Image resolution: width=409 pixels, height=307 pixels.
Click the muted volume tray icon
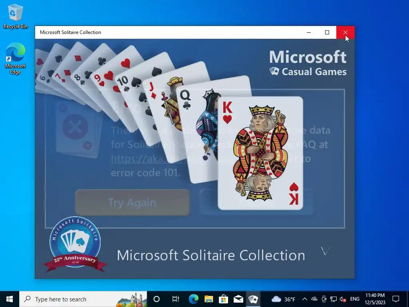(x=343, y=299)
